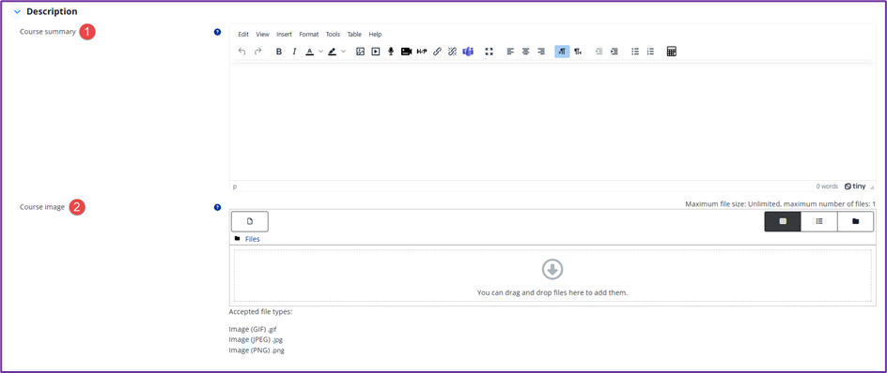Toggle italic formatting
887x373 pixels.
(x=294, y=52)
